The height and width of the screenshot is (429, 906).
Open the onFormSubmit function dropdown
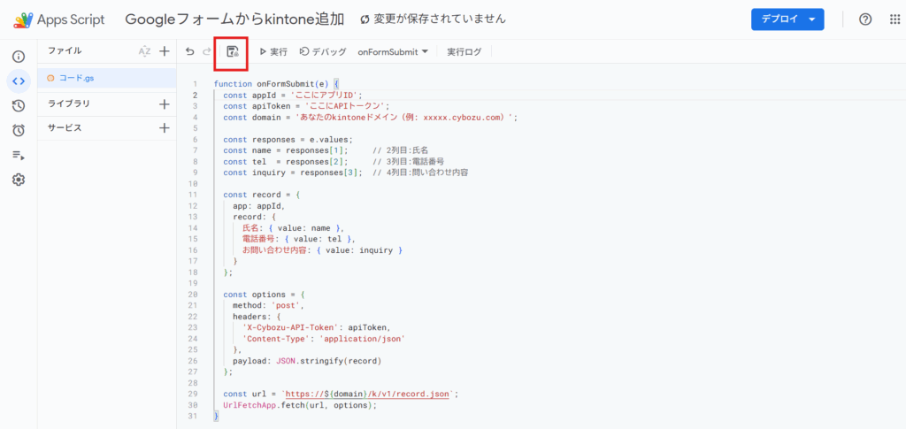(x=393, y=51)
